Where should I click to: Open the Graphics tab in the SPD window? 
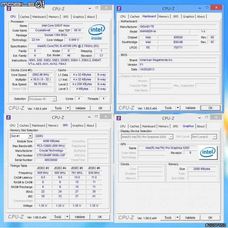(x=78, y=126)
